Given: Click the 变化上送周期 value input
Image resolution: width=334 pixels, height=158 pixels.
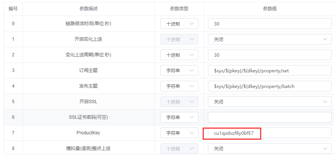Looking at the screenshot, I should click(x=270, y=55).
